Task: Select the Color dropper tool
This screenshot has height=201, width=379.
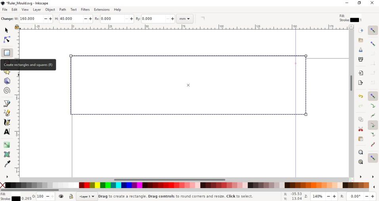Action: (x=7, y=164)
